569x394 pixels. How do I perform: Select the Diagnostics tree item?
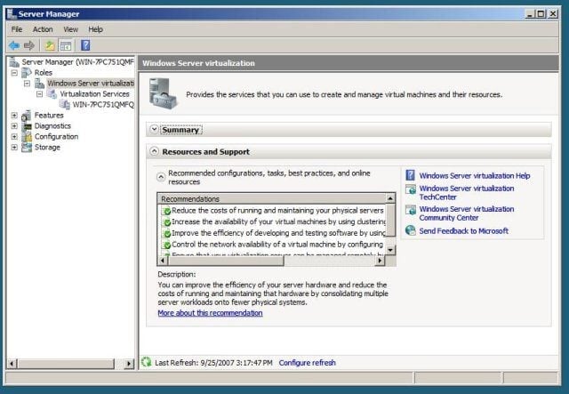click(52, 126)
